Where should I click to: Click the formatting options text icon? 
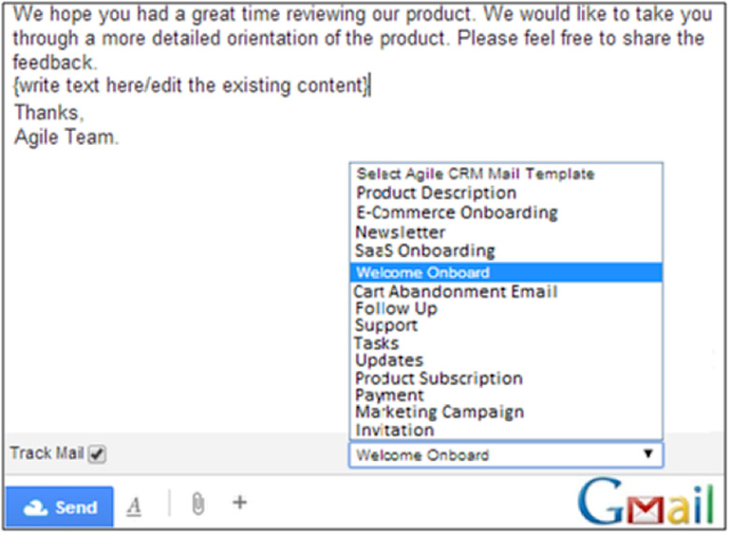pos(134,506)
